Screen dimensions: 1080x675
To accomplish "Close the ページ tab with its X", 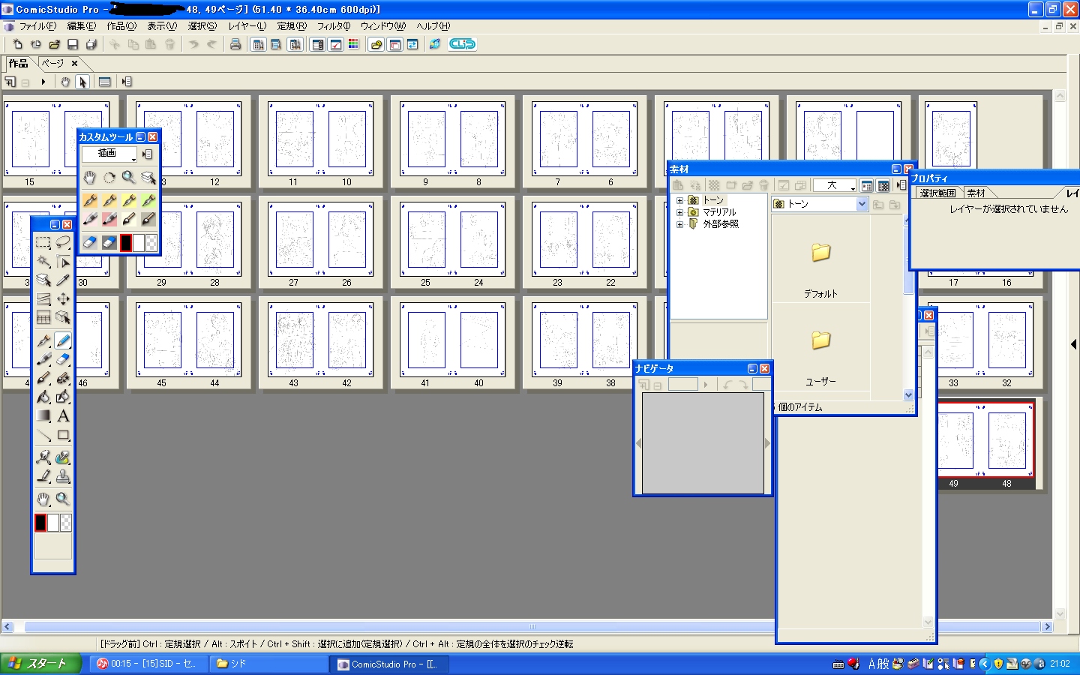I will (74, 64).
